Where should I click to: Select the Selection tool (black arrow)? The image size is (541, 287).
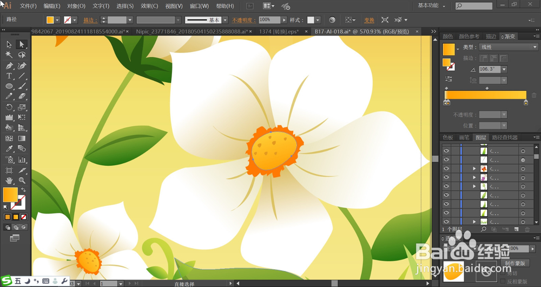tap(9, 44)
